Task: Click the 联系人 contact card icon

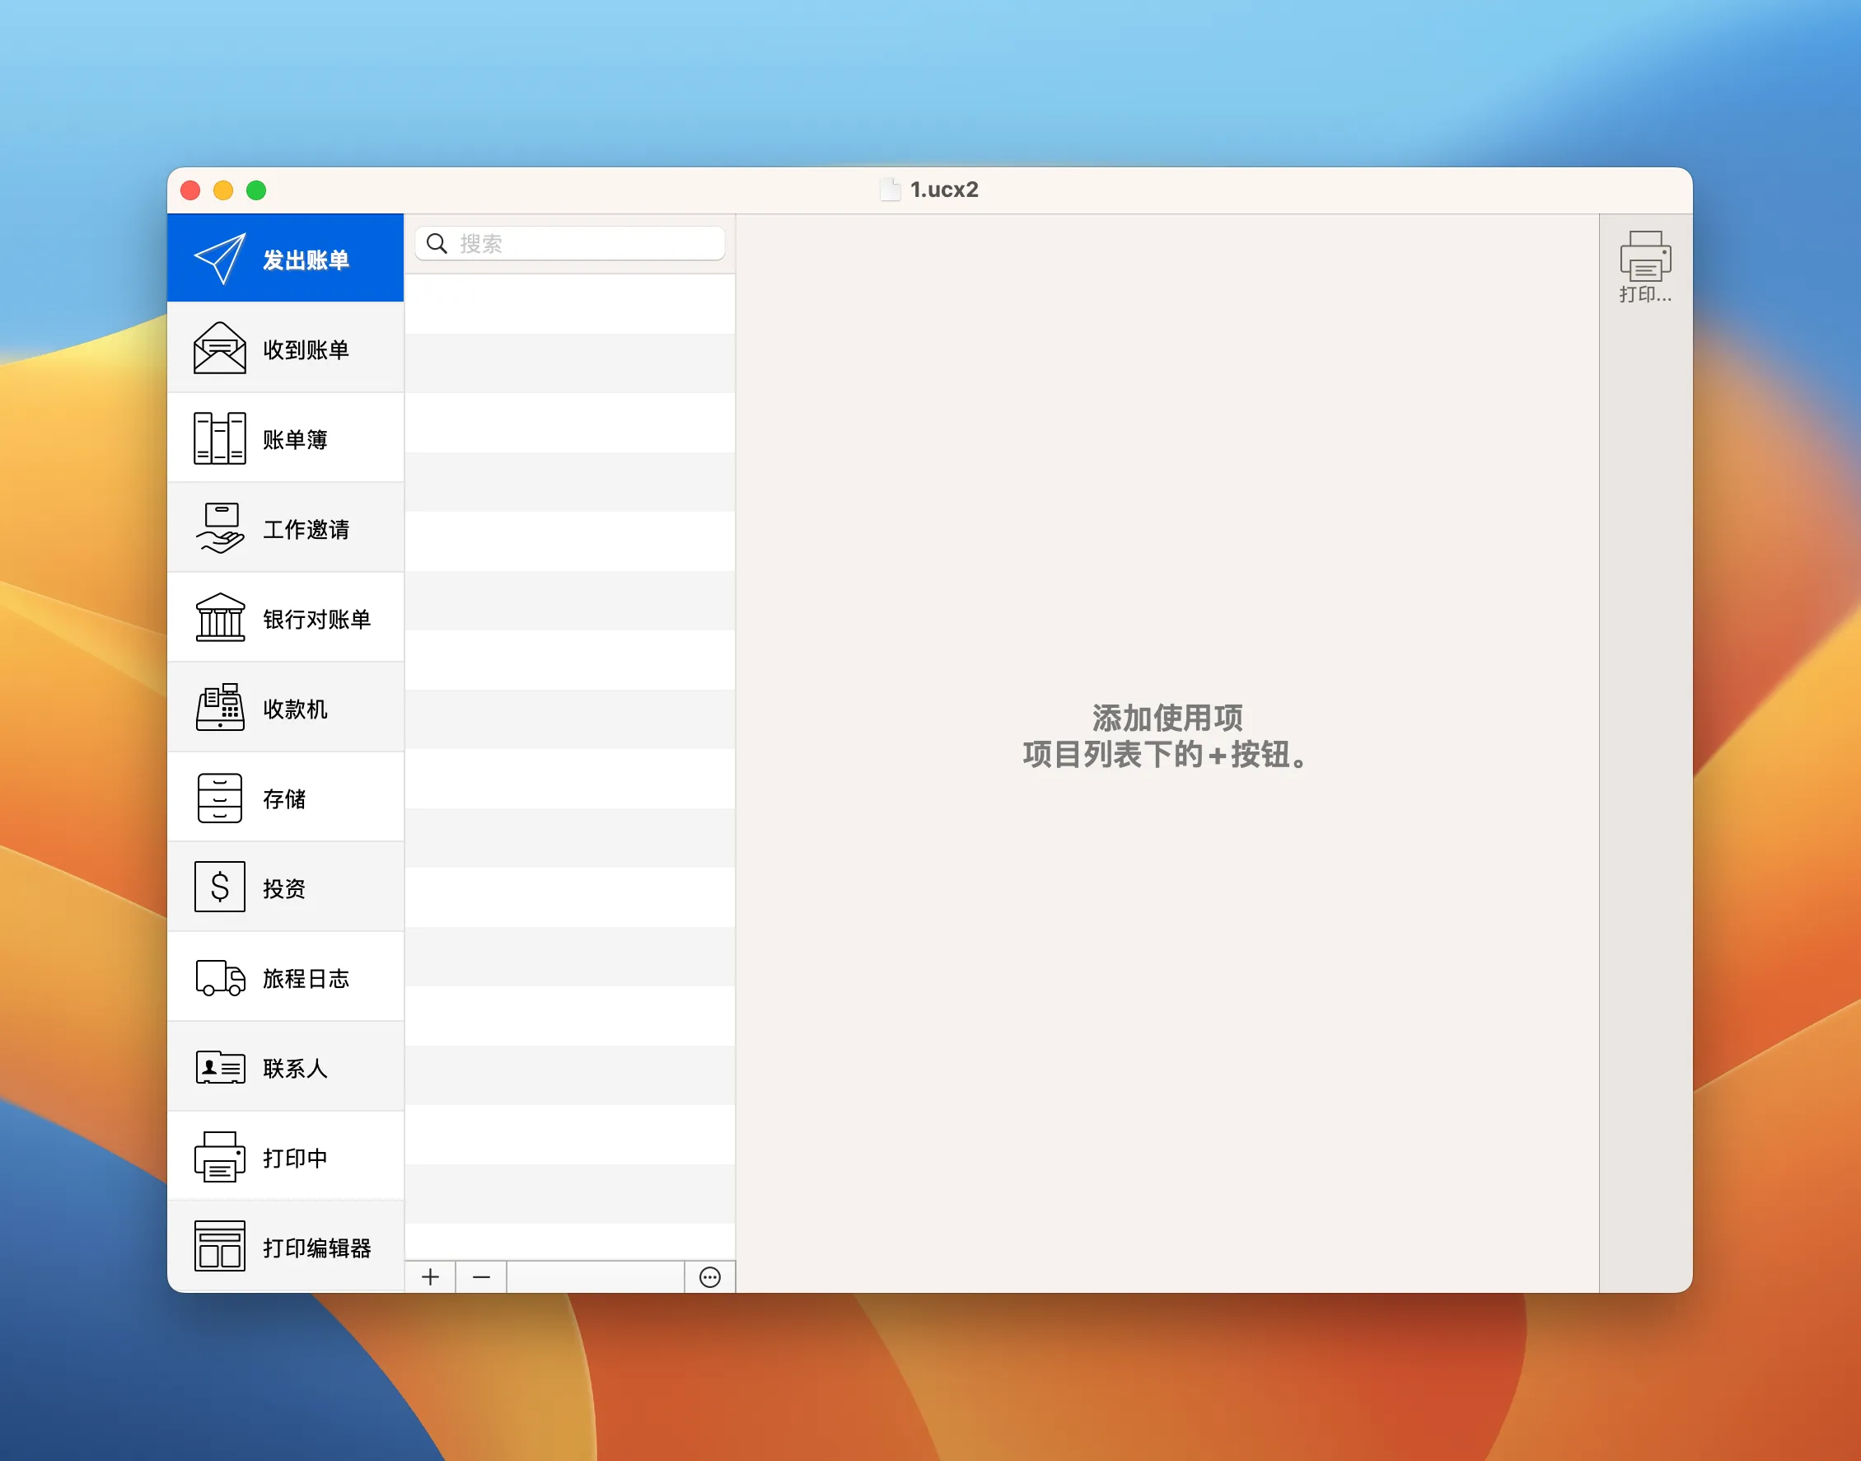Action: click(x=220, y=1066)
